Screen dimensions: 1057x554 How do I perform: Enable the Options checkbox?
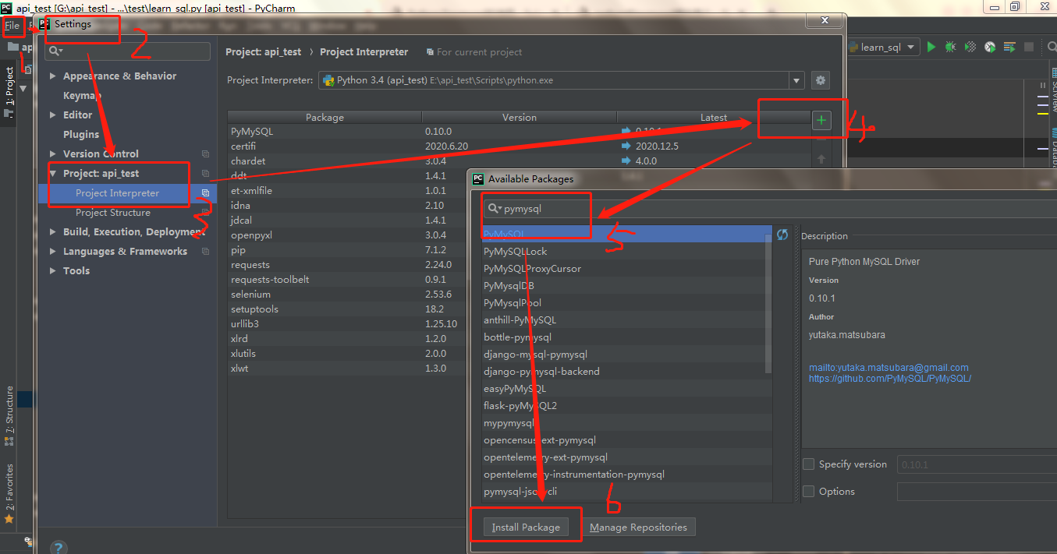click(809, 492)
